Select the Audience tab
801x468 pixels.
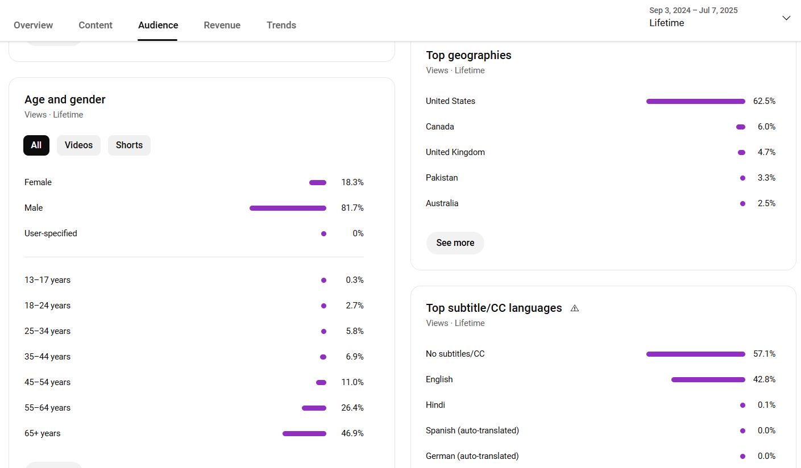158,25
